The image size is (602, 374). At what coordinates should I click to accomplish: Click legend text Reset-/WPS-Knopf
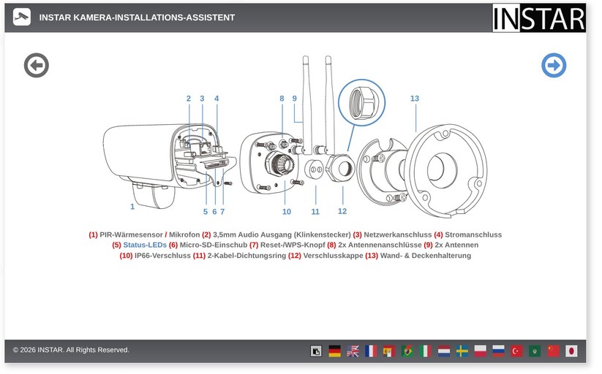[x=293, y=245]
